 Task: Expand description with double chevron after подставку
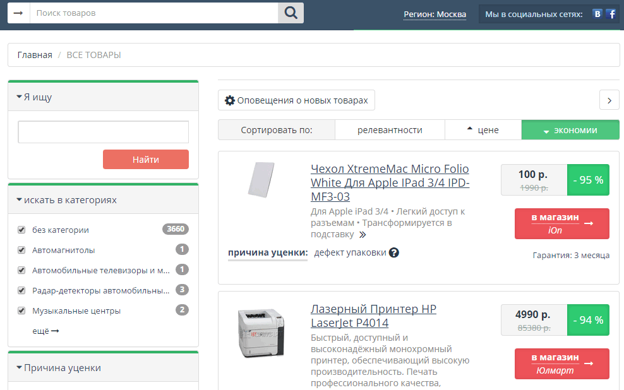click(x=362, y=235)
